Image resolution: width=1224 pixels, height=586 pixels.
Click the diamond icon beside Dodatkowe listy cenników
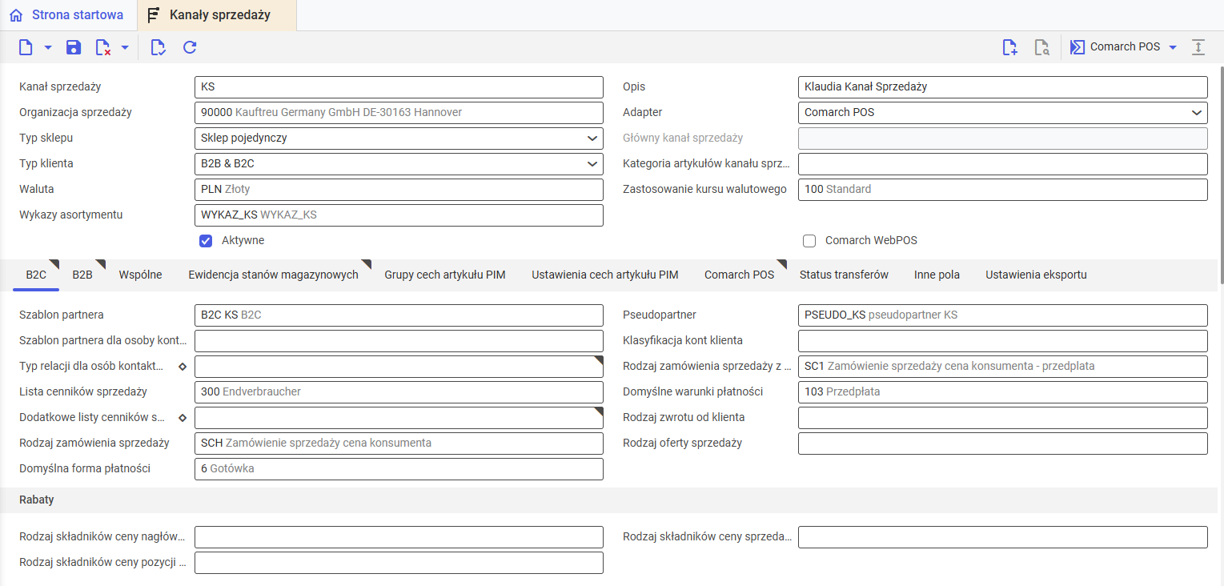coord(183,417)
